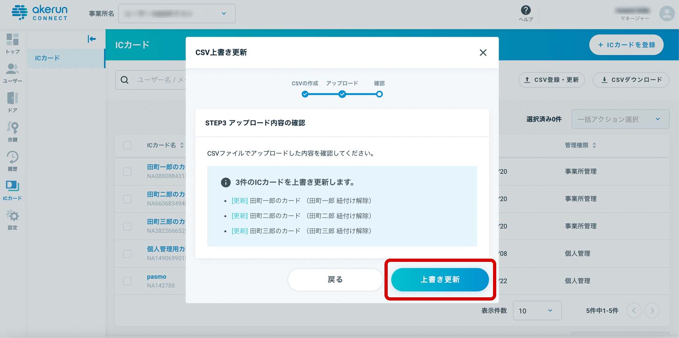Sort by ICカード名 column arrows
Image resolution: width=679 pixels, height=338 pixels.
(182, 145)
